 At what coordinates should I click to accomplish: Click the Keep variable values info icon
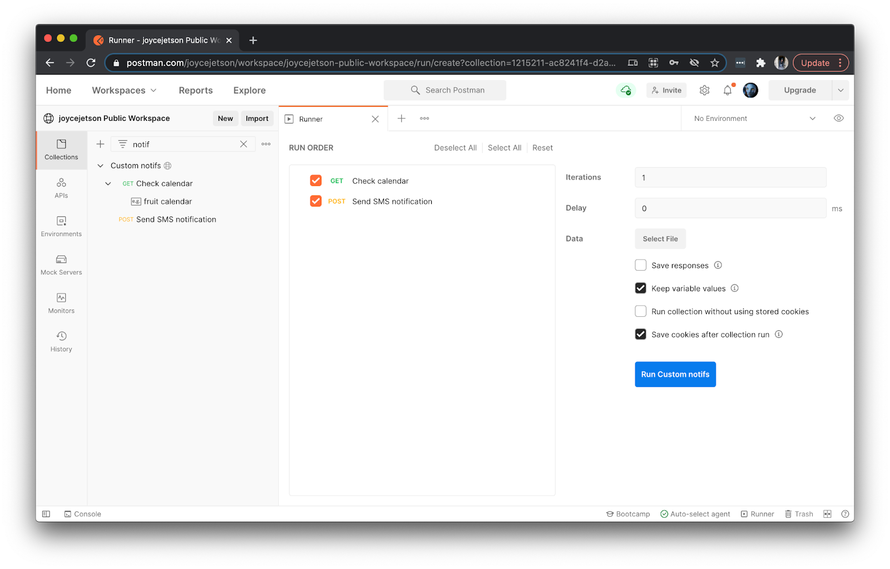[x=735, y=288]
